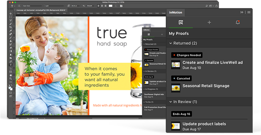Click LiveWell ad thumbnail in large panel
The image size is (261, 135).
(x=176, y=65)
